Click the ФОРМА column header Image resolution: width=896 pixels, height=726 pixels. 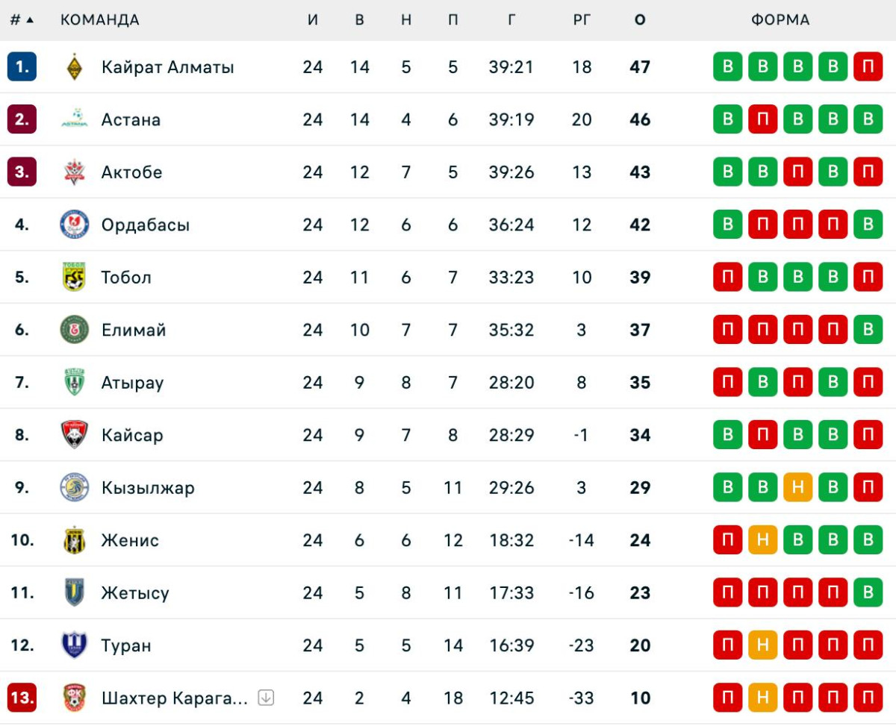tap(780, 20)
